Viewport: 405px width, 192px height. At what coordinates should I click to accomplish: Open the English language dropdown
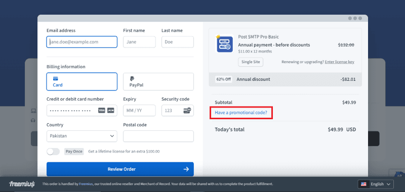376,184
